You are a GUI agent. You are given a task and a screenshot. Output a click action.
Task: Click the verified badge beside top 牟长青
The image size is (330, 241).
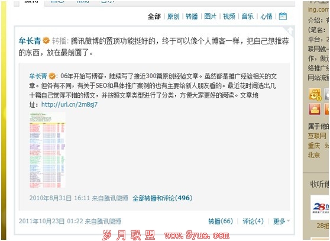click(46, 40)
